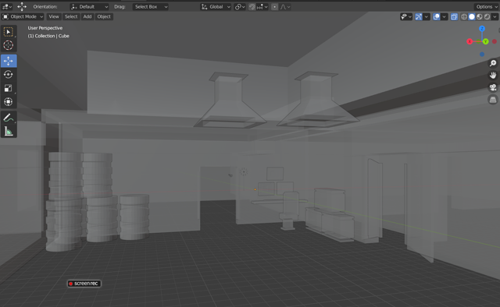Toggle the camera view button

(x=493, y=87)
